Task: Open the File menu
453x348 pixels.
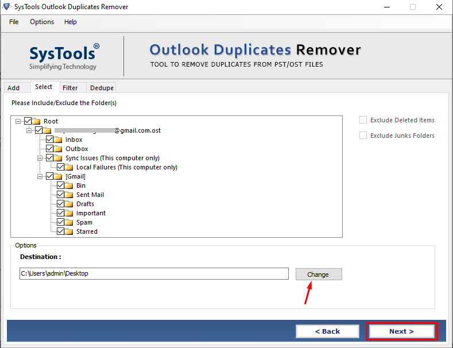Action: 14,22
